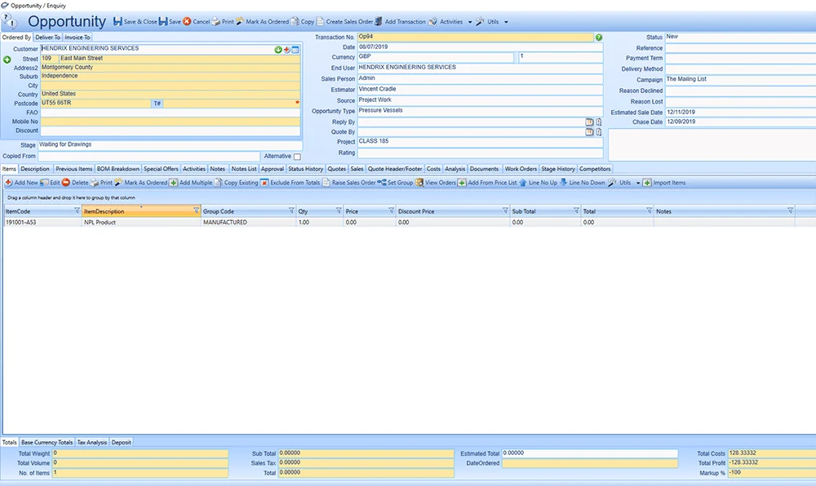Click green arrow icon in Customer field
The width and height of the screenshot is (816, 486).
tap(278, 50)
